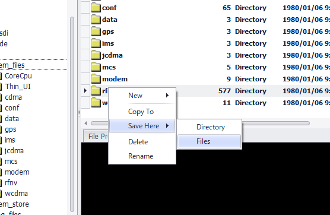Click the conf file name text
This screenshot has height=215, width=330.
[x=109, y=8]
